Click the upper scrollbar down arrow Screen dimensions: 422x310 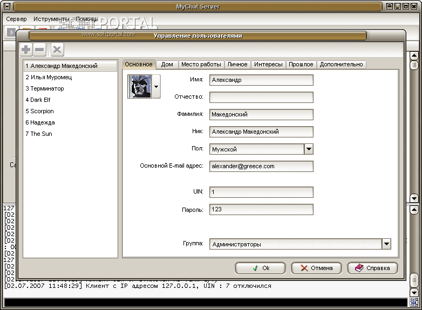[x=414, y=198]
